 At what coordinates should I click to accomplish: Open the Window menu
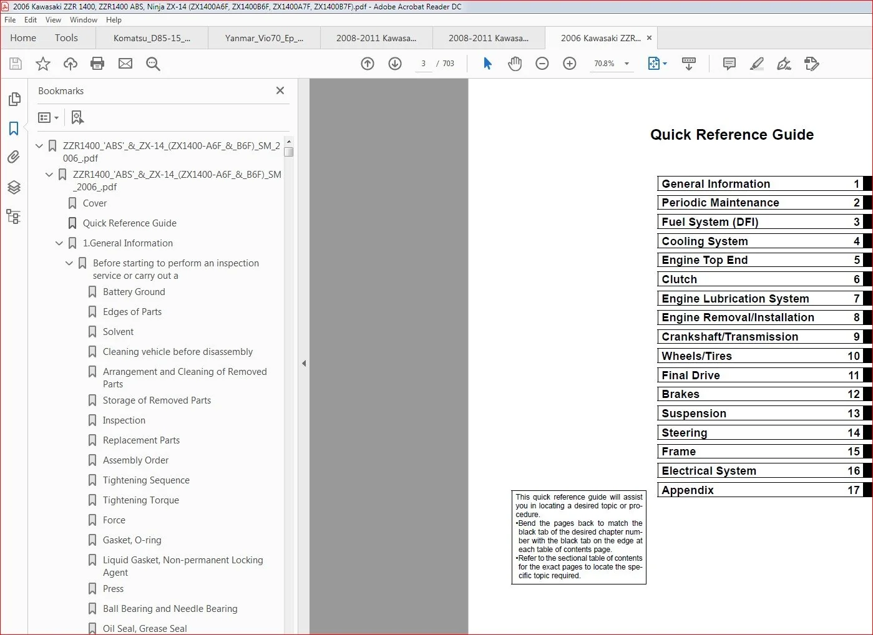pos(84,20)
